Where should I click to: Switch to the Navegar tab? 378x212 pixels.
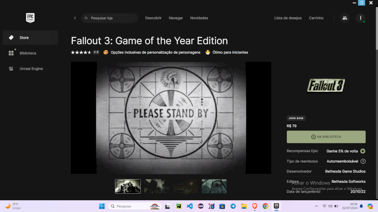(x=176, y=18)
